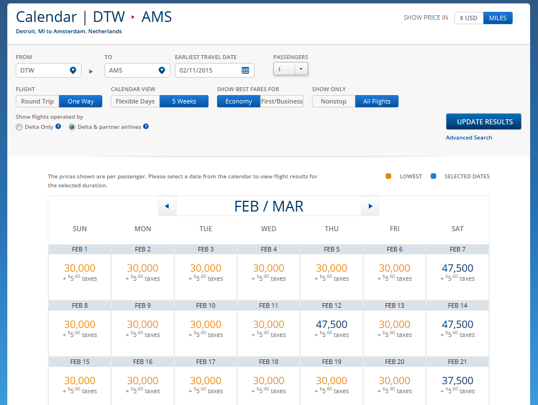The width and height of the screenshot is (538, 405).
Task: Click the location pin icon in FROM field
Action: coord(73,70)
